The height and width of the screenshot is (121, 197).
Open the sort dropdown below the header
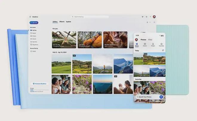[147, 22]
